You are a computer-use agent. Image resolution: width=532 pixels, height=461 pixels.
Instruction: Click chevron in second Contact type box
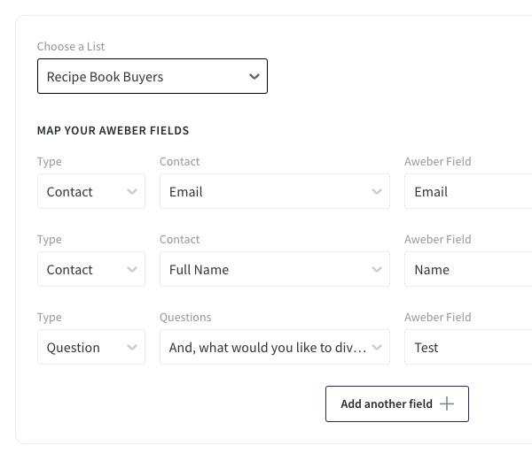pos(132,270)
